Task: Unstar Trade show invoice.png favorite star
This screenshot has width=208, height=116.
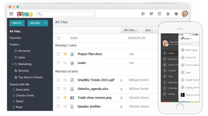Action: click(x=65, y=97)
